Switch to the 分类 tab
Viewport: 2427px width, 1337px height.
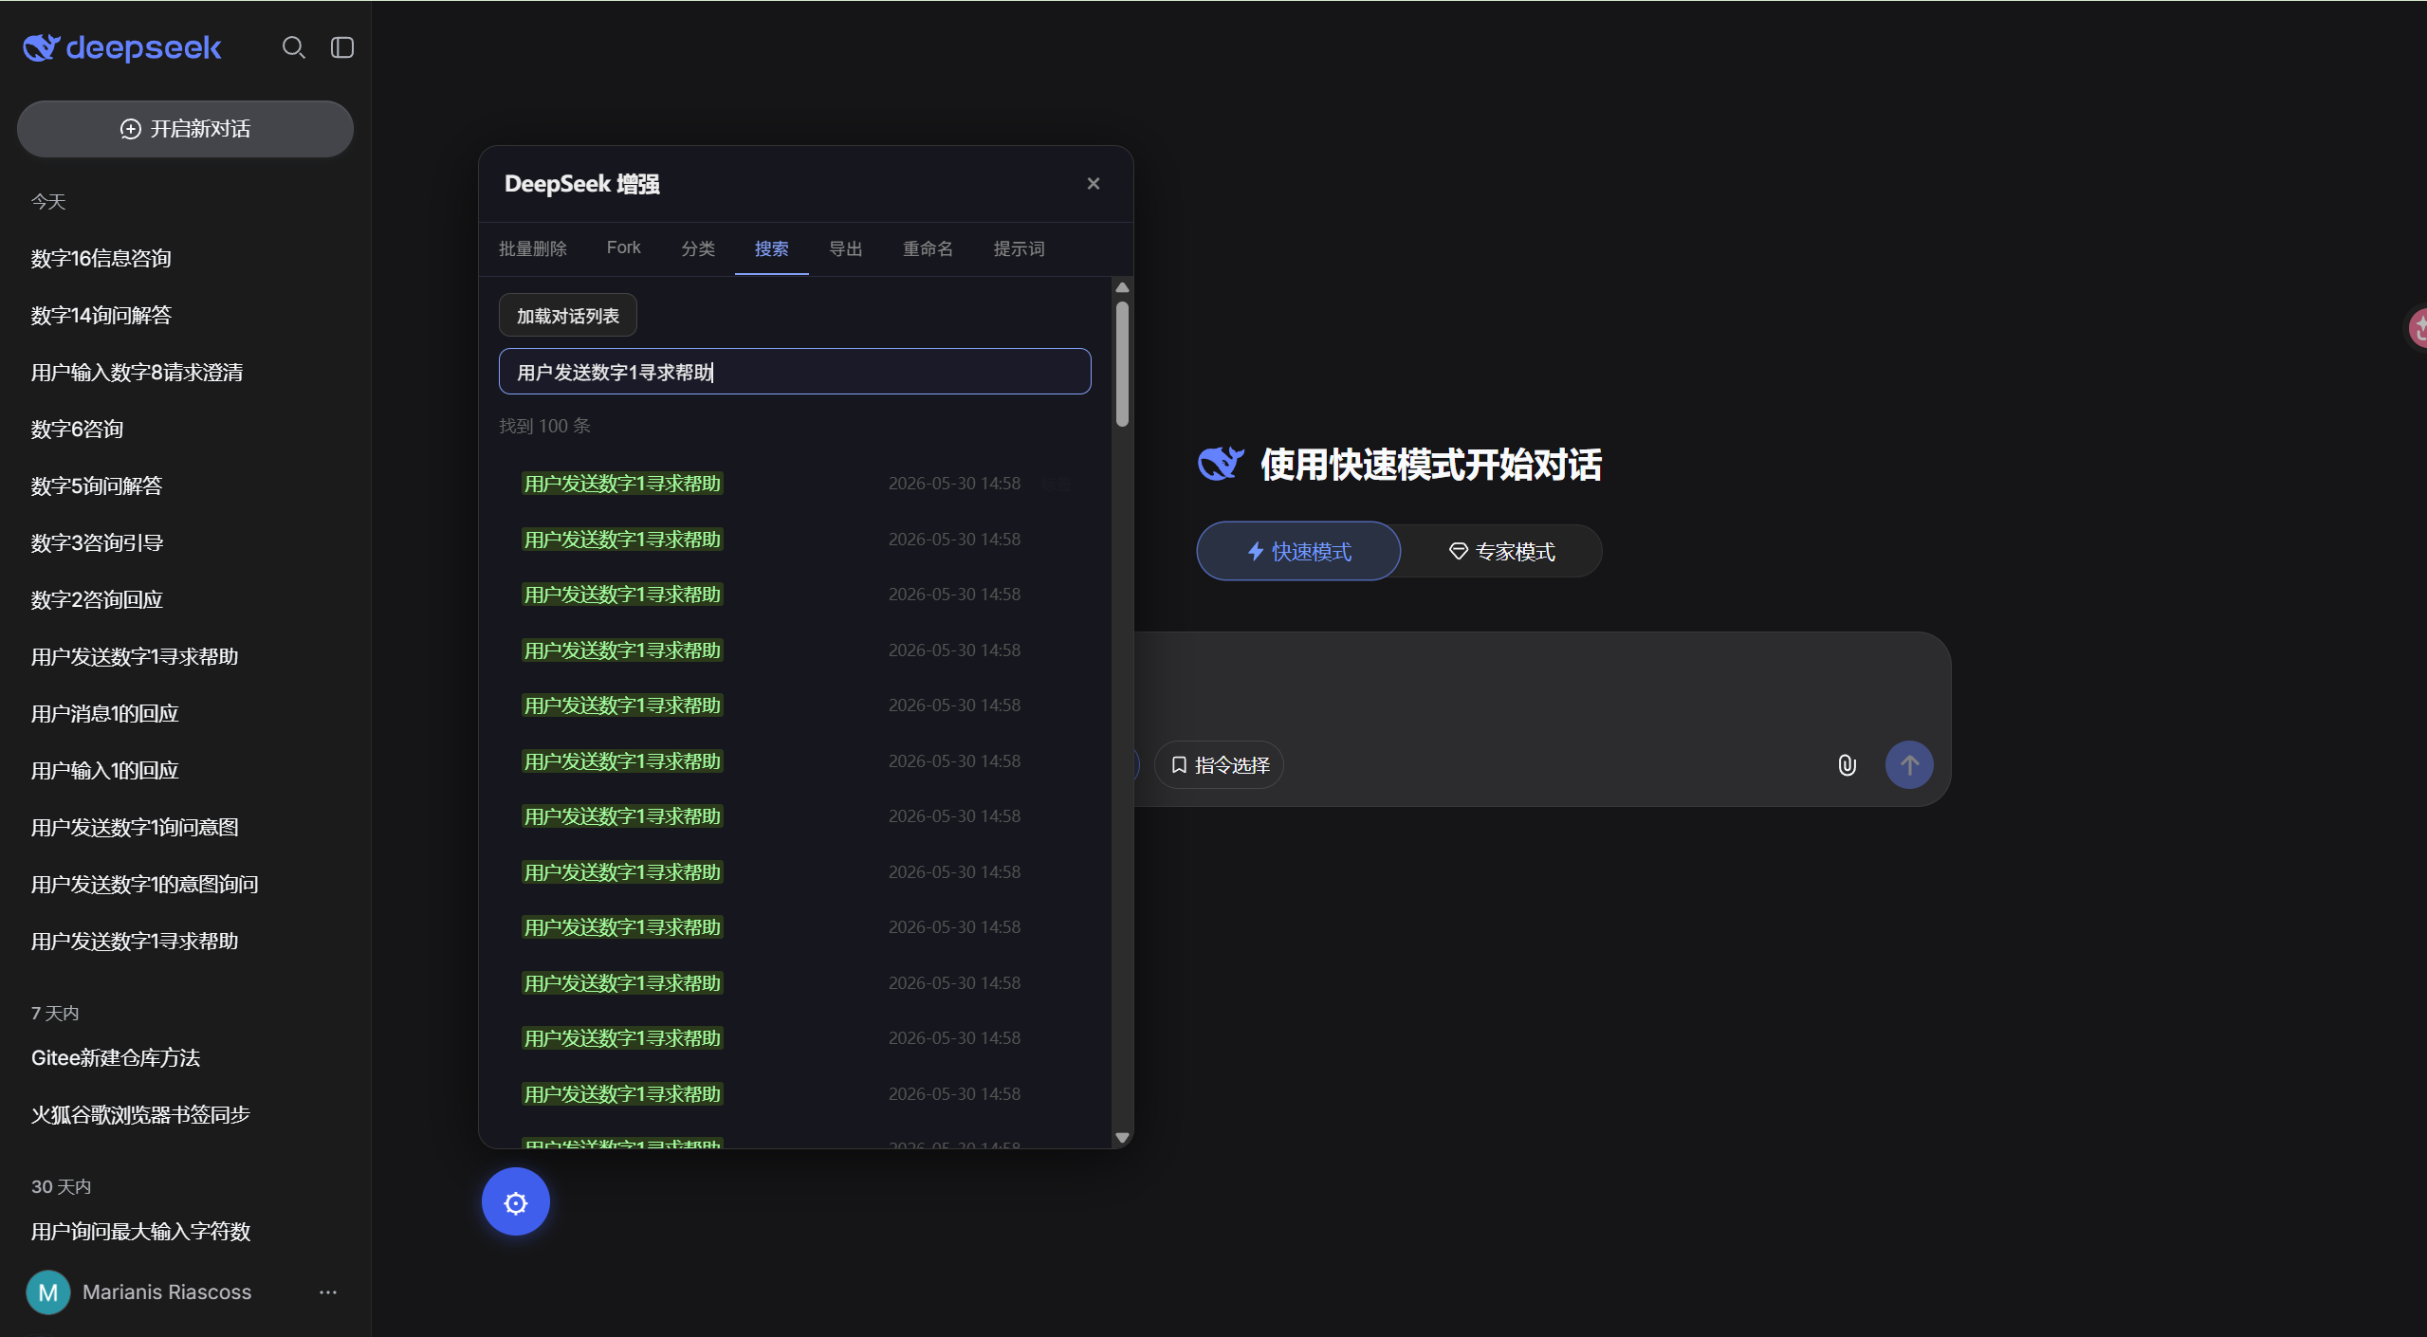pyautogui.click(x=698, y=248)
